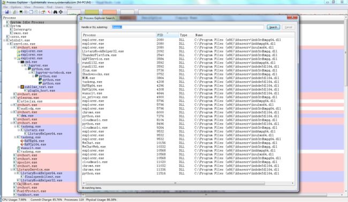Sort the search results by the Name column
Image resolution: width=348 pixels, height=202 pixels.
[244, 35]
